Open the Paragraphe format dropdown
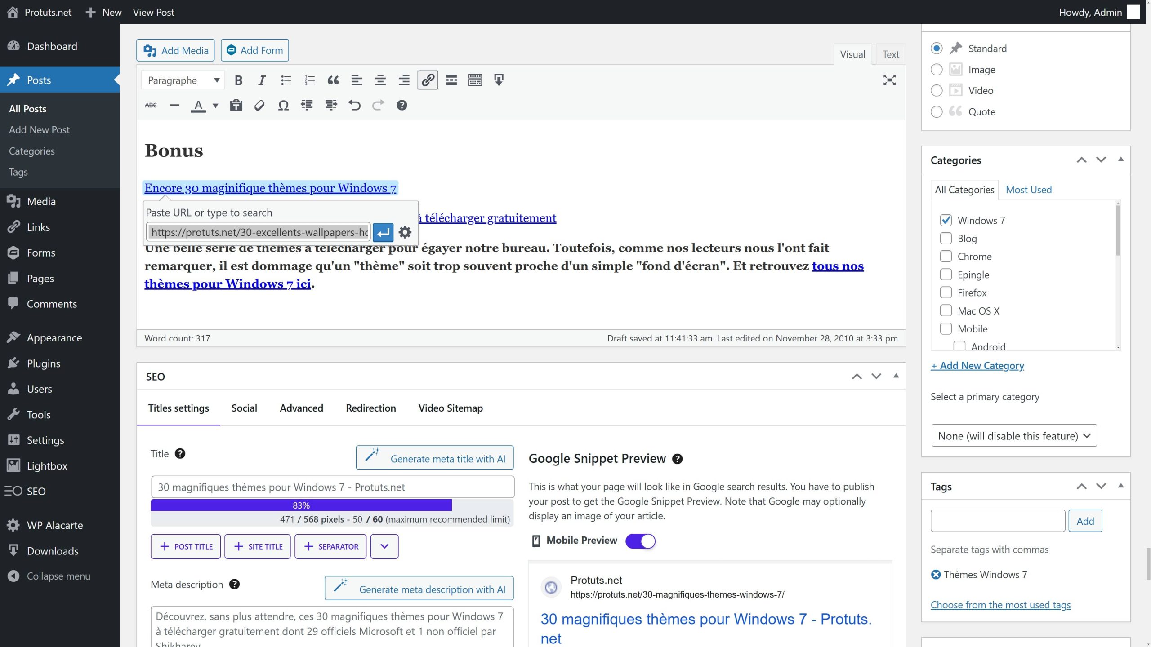 [182, 80]
